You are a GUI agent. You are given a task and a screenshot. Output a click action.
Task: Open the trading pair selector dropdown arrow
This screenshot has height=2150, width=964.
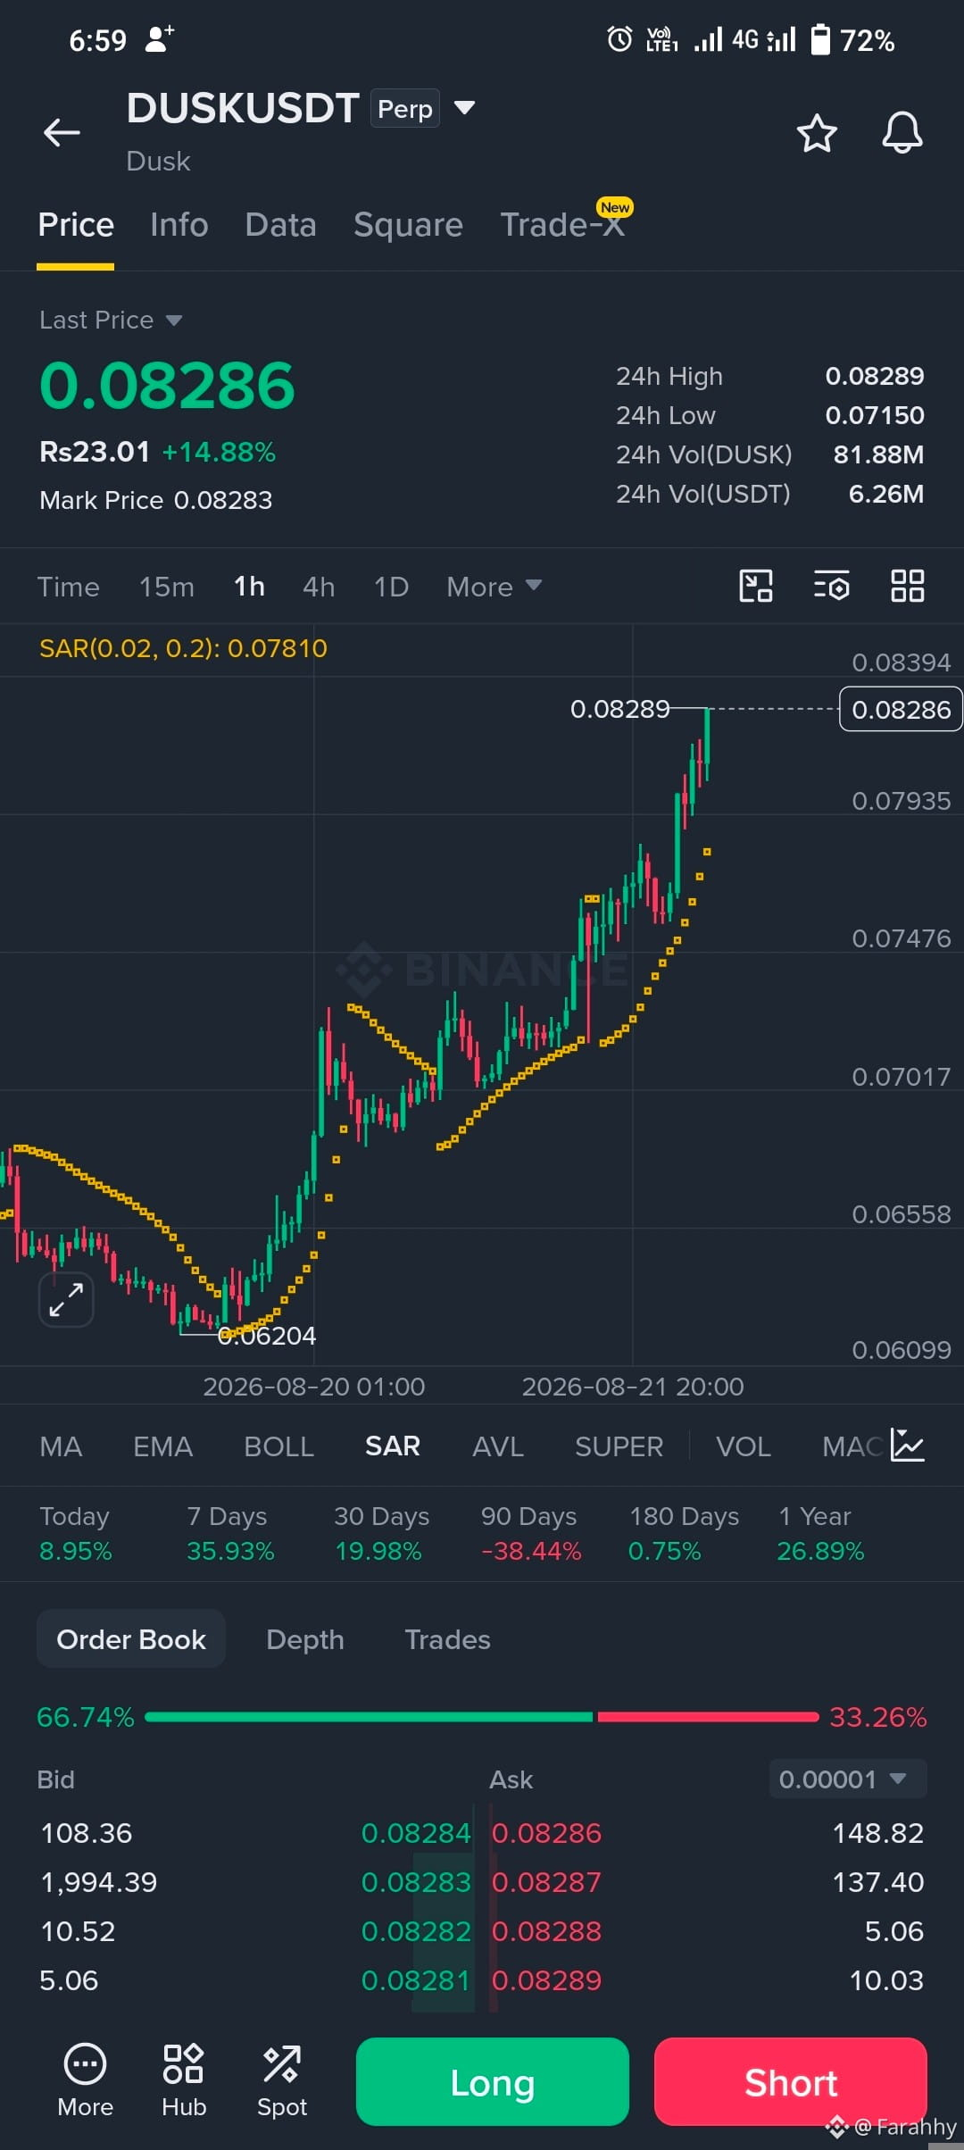pyautogui.click(x=464, y=108)
